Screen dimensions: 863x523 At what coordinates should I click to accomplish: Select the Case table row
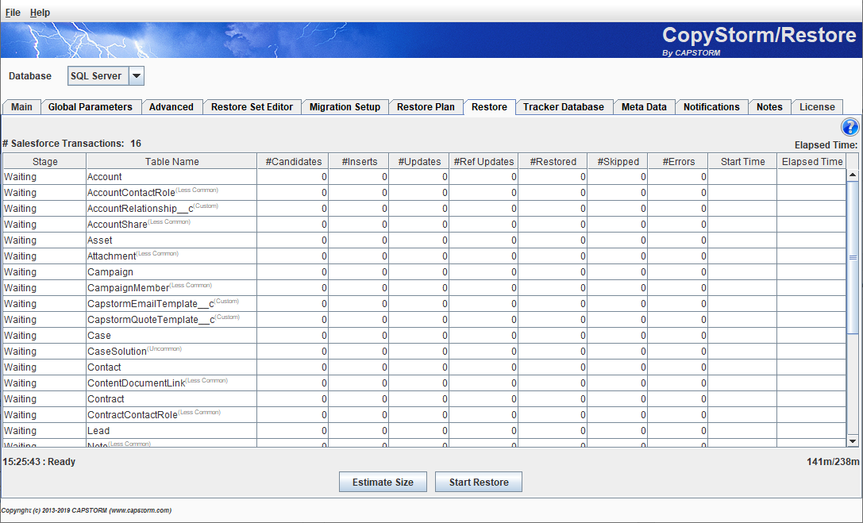tap(424, 336)
